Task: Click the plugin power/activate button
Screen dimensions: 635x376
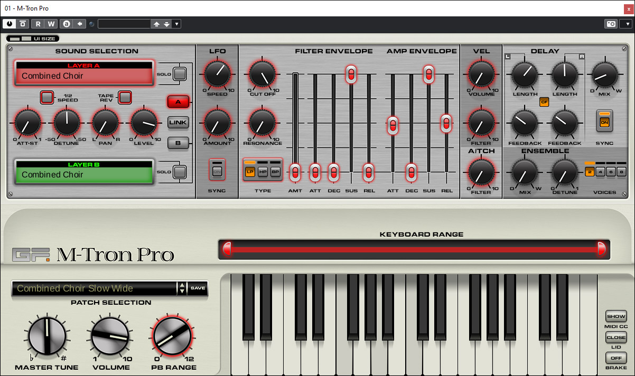Action: pos(10,24)
